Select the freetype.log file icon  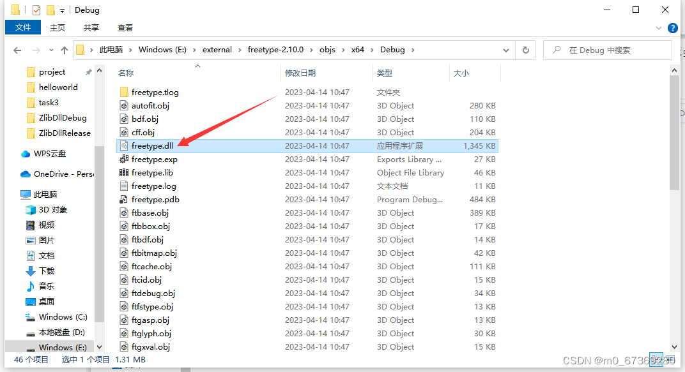pos(124,186)
